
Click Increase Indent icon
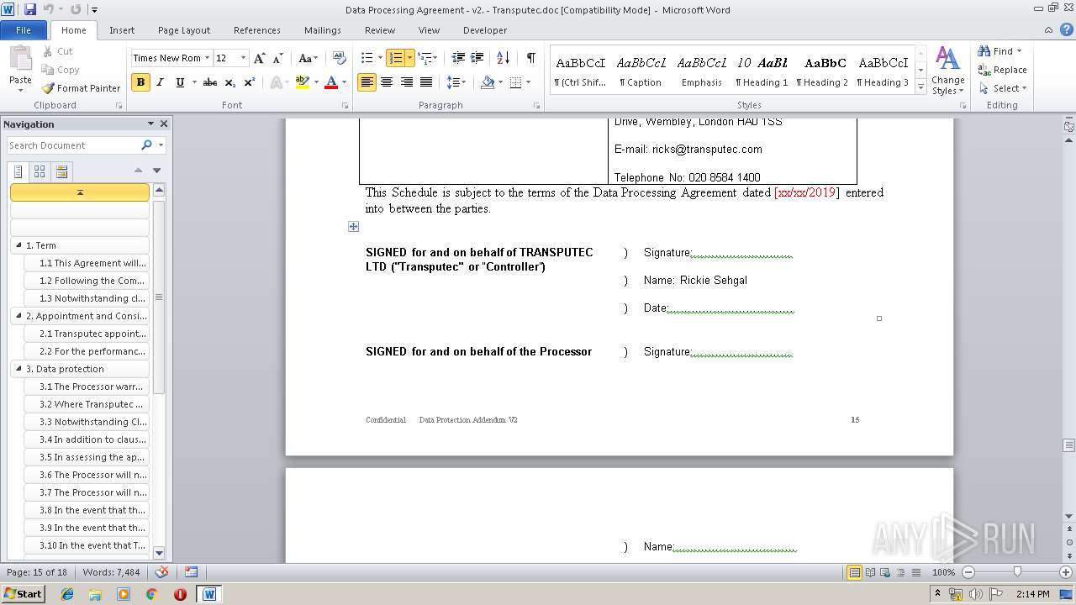click(x=477, y=58)
